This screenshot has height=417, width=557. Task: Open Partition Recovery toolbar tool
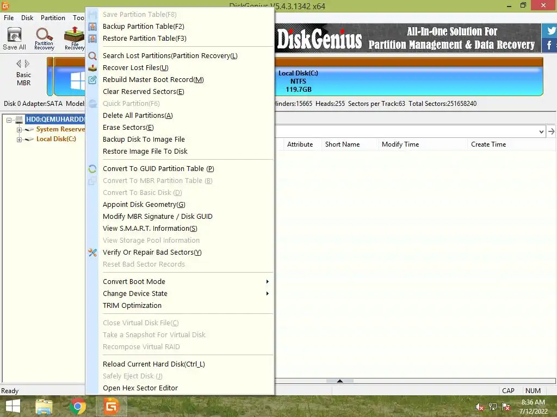[x=44, y=39]
